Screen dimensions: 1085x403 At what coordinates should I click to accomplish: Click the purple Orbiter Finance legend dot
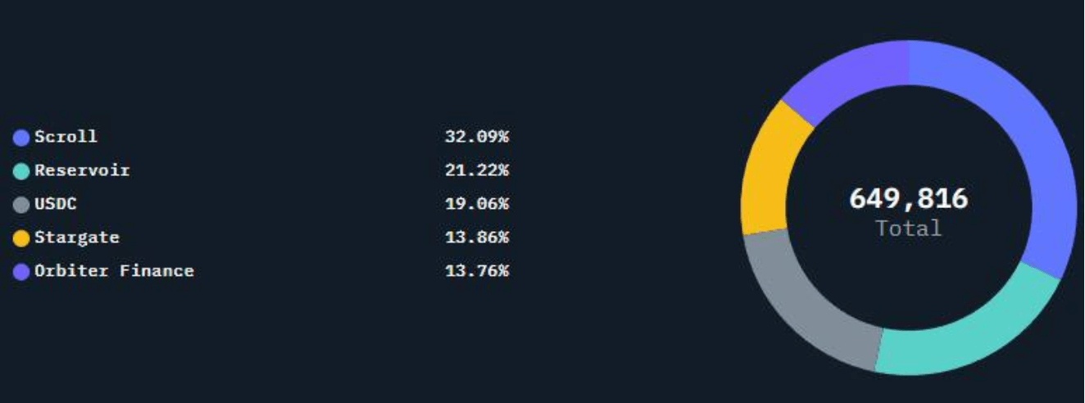coord(21,272)
